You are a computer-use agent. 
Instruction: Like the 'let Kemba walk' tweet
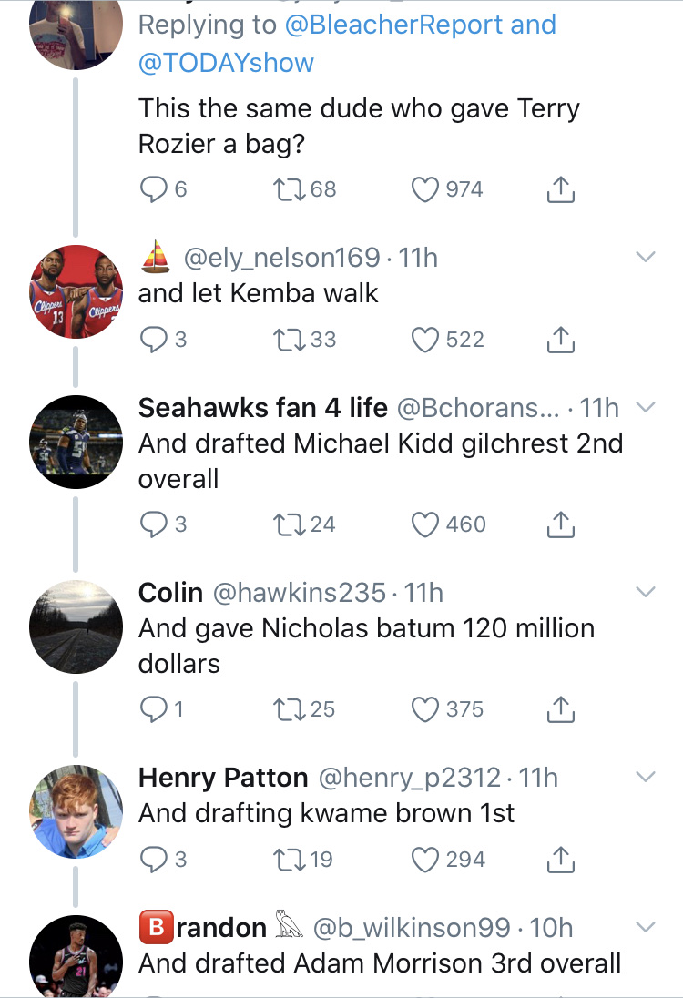[425, 340]
